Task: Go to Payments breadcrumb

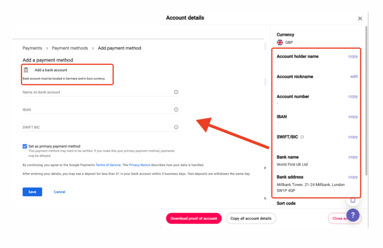Action: [x=32, y=48]
